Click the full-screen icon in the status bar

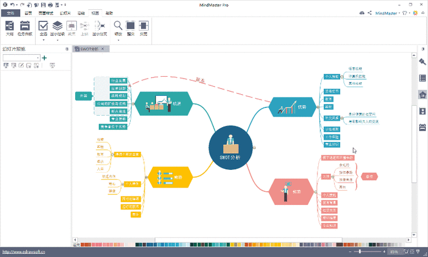click(x=406, y=252)
